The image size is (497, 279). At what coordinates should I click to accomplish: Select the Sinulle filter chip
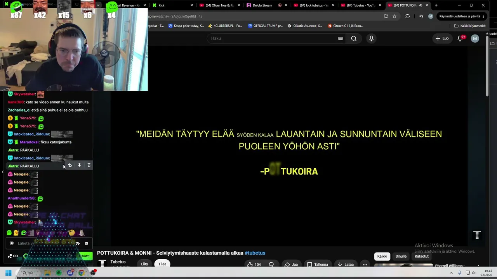401,256
